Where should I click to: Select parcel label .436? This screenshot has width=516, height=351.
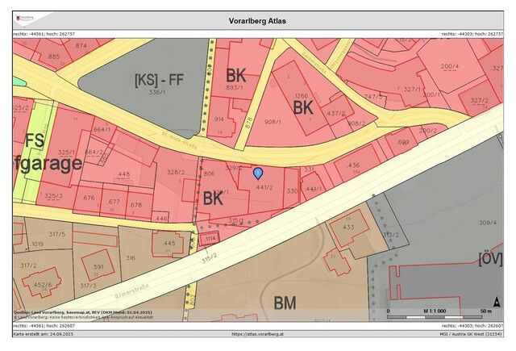(353, 165)
